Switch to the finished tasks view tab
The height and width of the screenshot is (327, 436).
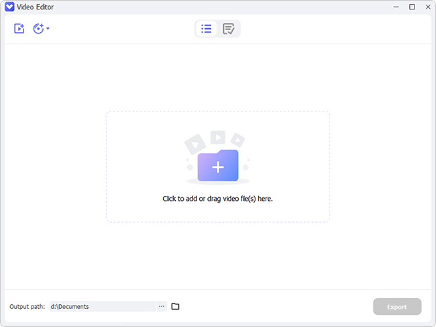pyautogui.click(x=228, y=28)
